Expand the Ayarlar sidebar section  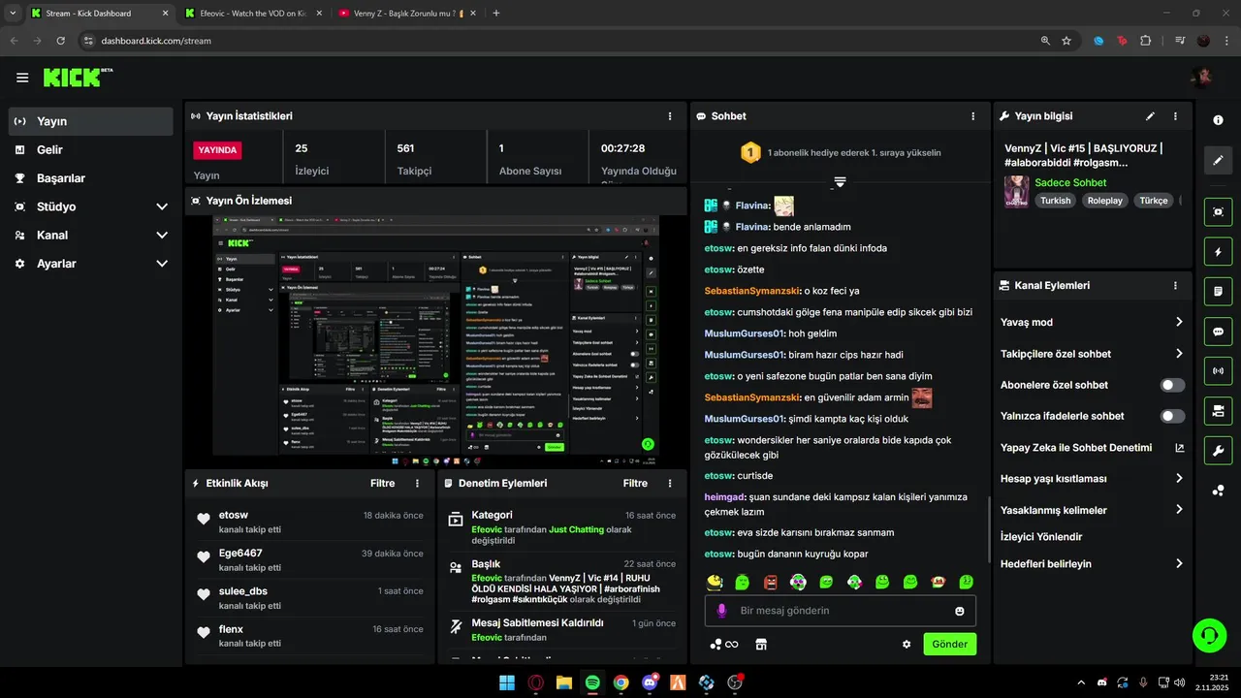162,264
